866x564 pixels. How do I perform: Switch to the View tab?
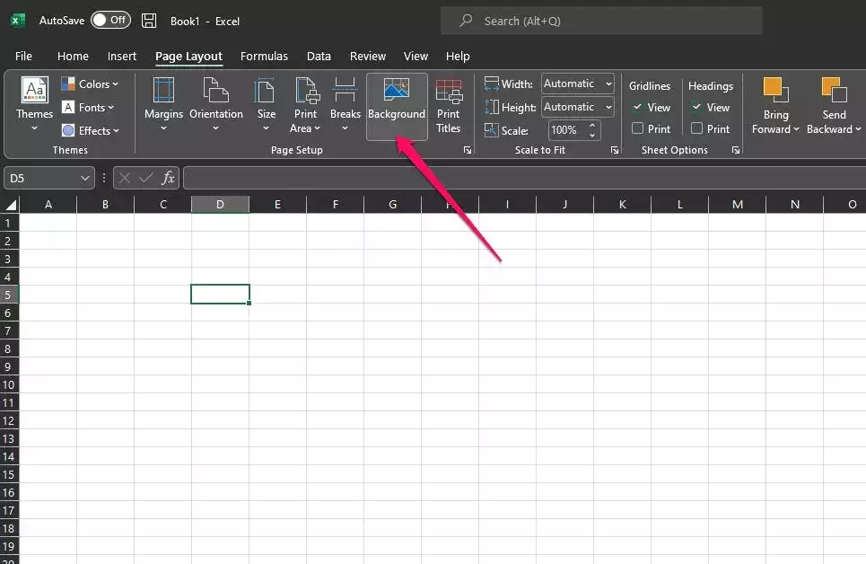coord(416,56)
